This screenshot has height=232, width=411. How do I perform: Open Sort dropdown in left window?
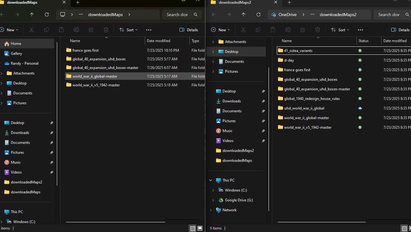click(x=128, y=30)
